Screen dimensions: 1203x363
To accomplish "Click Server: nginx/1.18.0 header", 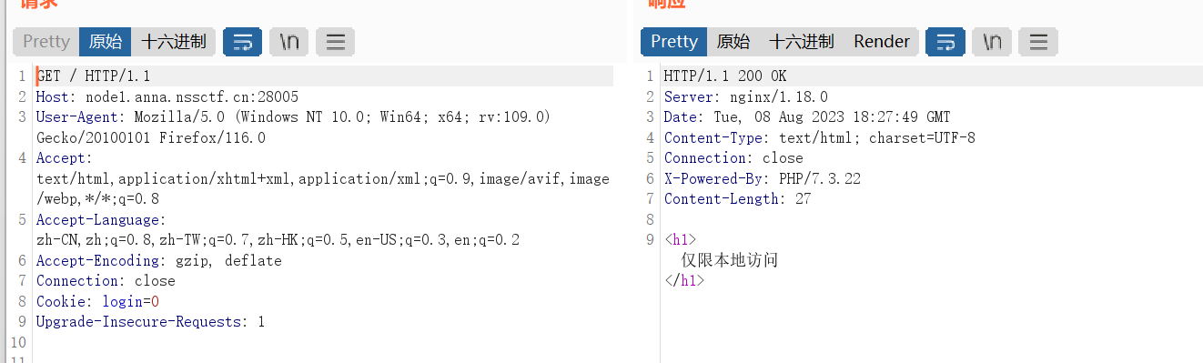I will pos(746,96).
